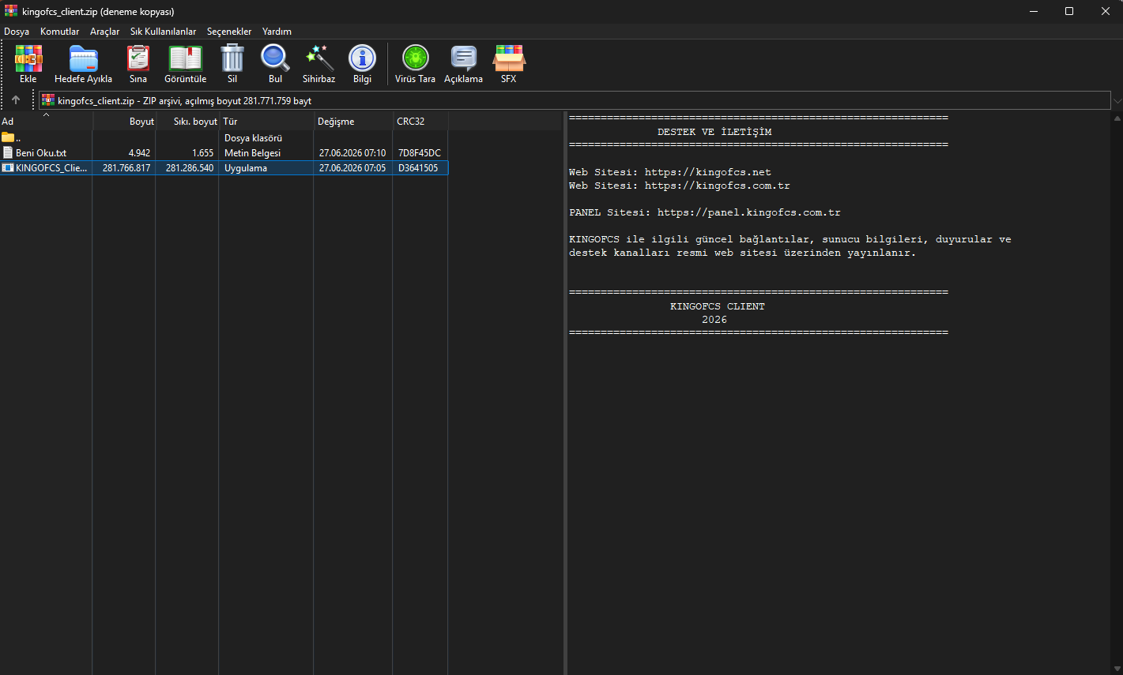
Task: Click the Hedefe Ayıkla extract icon
Action: pyautogui.click(x=83, y=59)
